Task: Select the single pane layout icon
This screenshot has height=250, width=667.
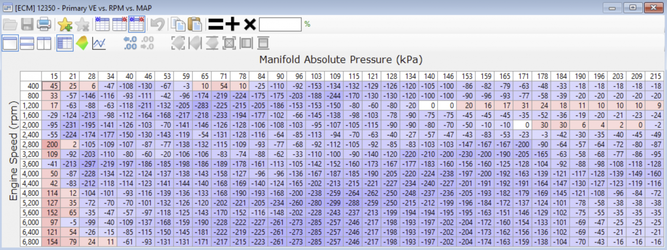Action: point(10,43)
